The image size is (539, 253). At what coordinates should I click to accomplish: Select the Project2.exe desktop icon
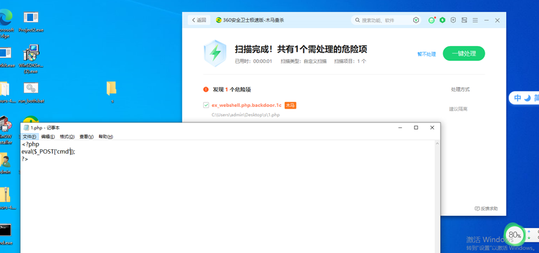point(31,21)
